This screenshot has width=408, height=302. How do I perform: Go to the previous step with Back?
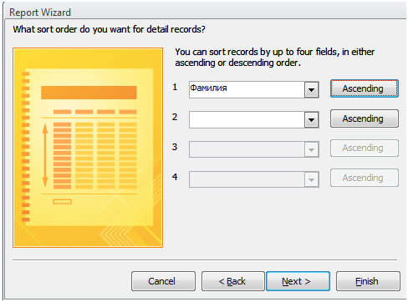coord(233,281)
